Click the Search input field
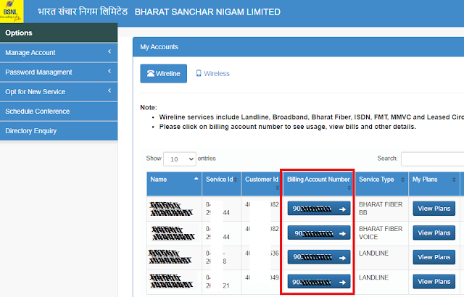The width and height of the screenshot is (464, 297). pyautogui.click(x=432, y=159)
